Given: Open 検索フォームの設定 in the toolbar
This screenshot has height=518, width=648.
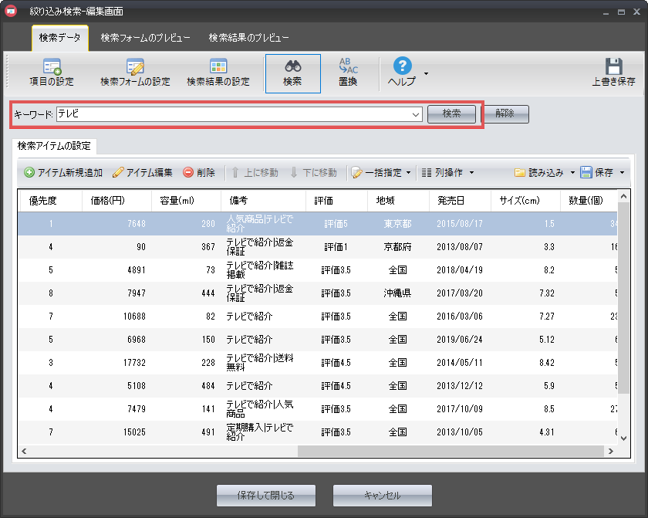Looking at the screenshot, I should click(135, 73).
